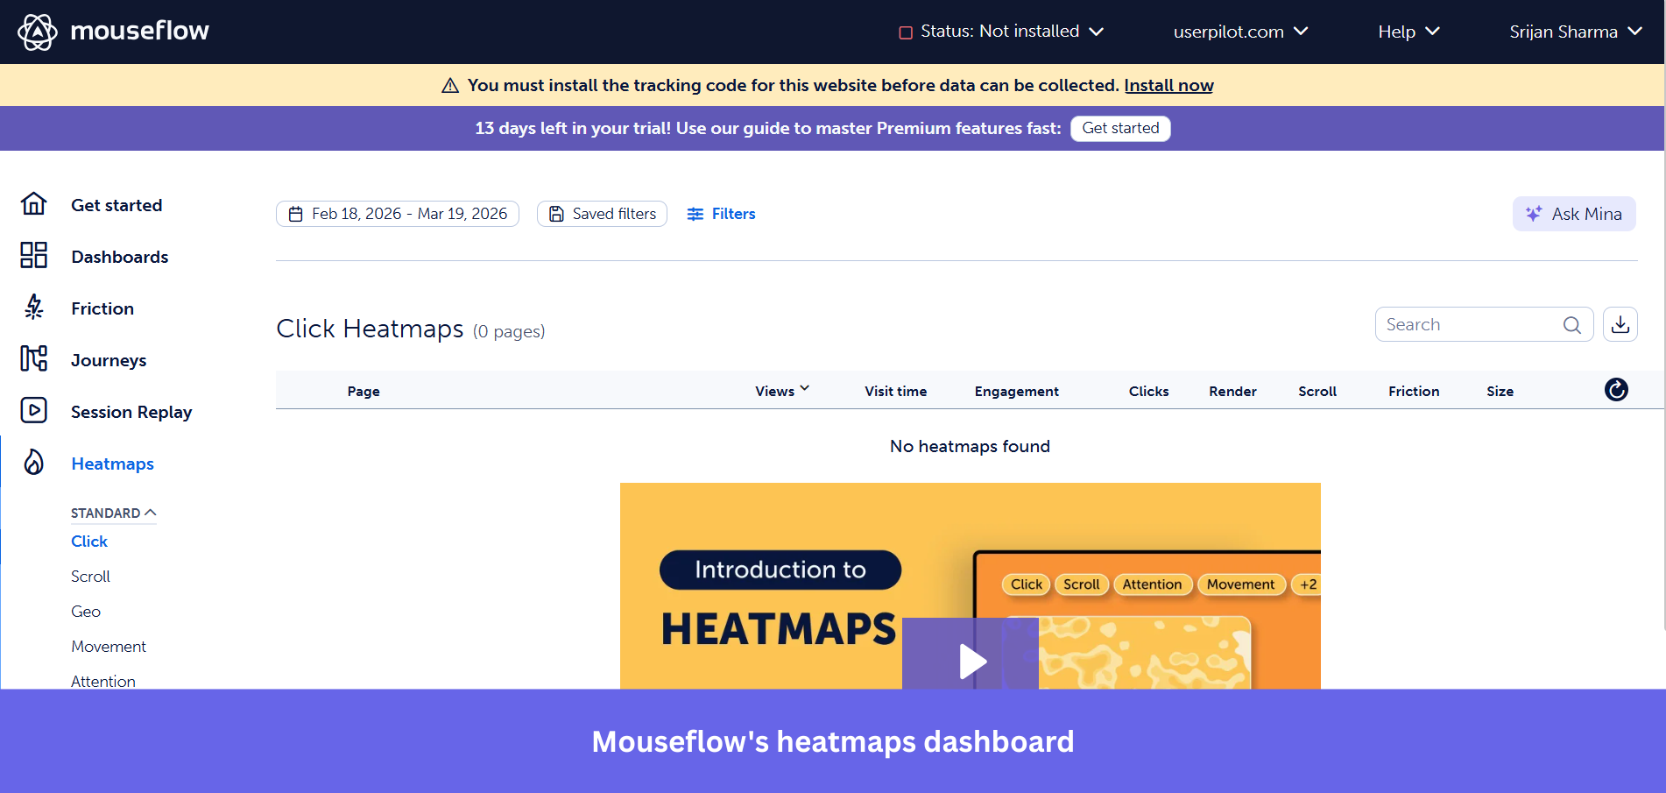Select Geo heatmap type
Image resolution: width=1666 pixels, height=793 pixels.
tap(86, 612)
